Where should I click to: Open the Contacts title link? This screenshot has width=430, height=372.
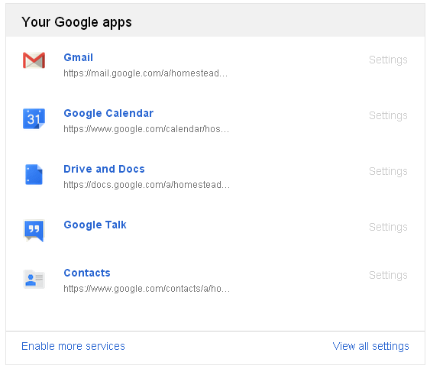[x=87, y=273]
